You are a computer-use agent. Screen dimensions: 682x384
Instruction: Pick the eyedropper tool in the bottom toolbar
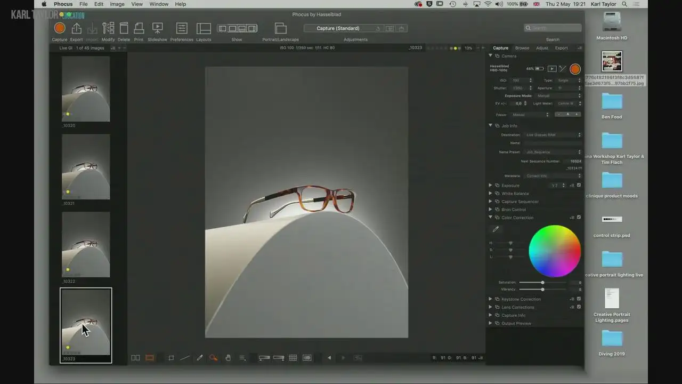click(200, 358)
